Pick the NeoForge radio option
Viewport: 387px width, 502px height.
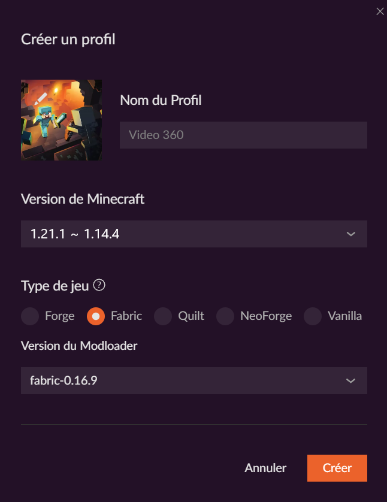225,316
